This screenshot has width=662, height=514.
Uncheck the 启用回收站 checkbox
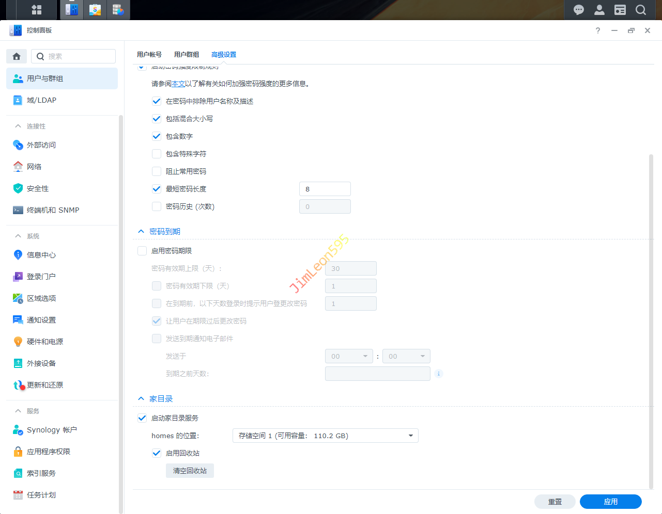click(157, 453)
